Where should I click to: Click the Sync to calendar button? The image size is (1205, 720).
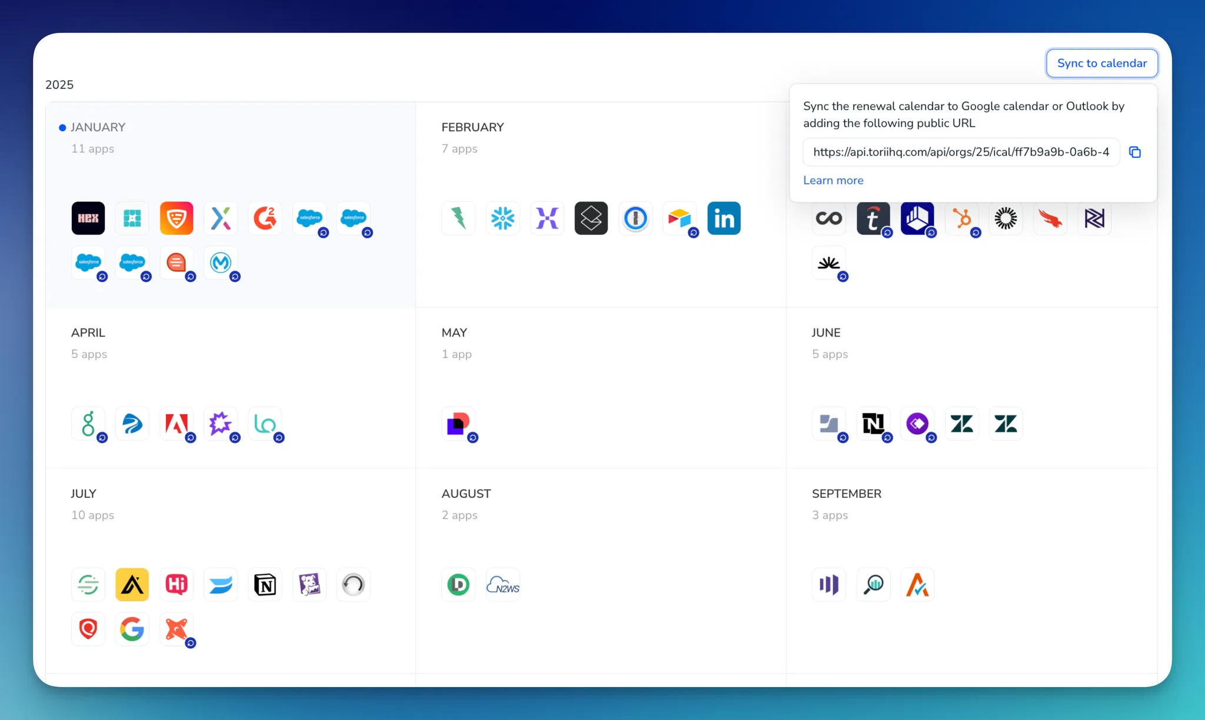coord(1101,63)
